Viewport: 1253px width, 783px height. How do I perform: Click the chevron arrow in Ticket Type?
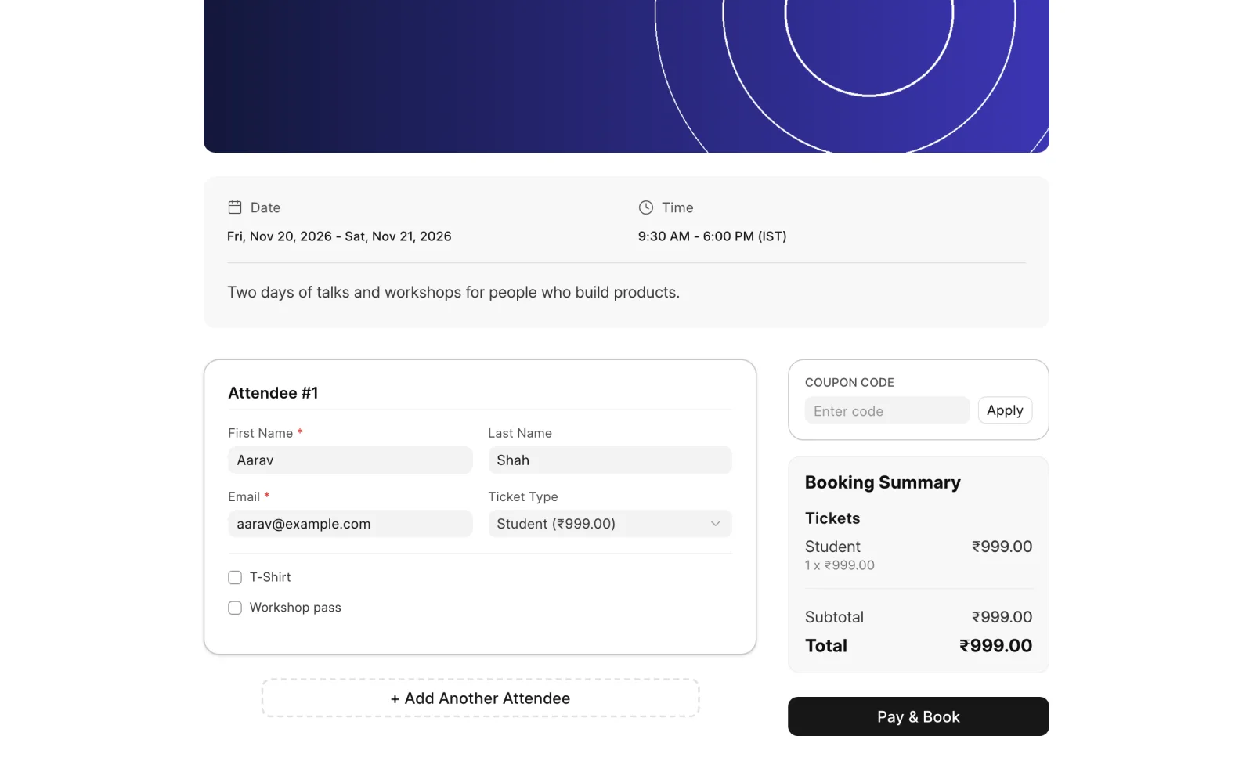point(715,524)
